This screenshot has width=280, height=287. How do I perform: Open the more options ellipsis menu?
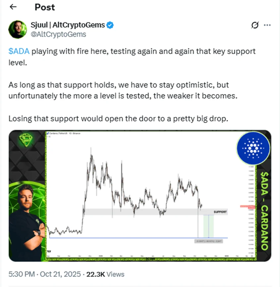[267, 25]
